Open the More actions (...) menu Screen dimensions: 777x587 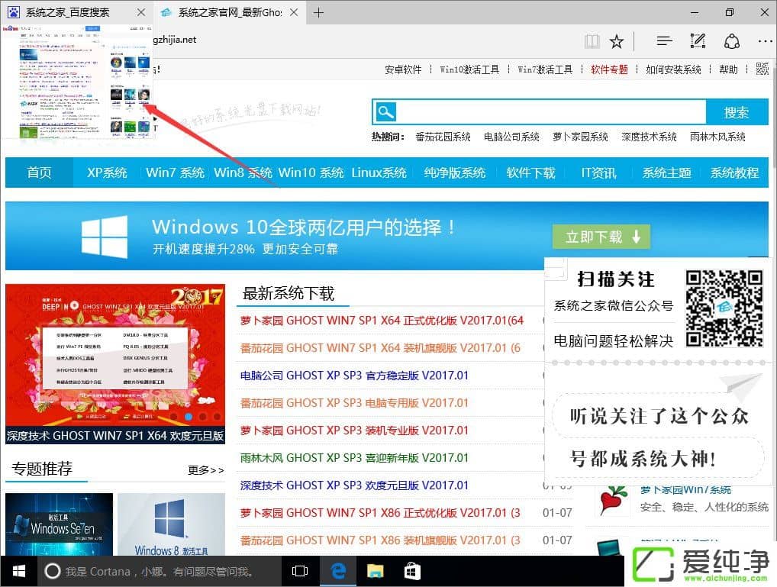[x=765, y=41]
